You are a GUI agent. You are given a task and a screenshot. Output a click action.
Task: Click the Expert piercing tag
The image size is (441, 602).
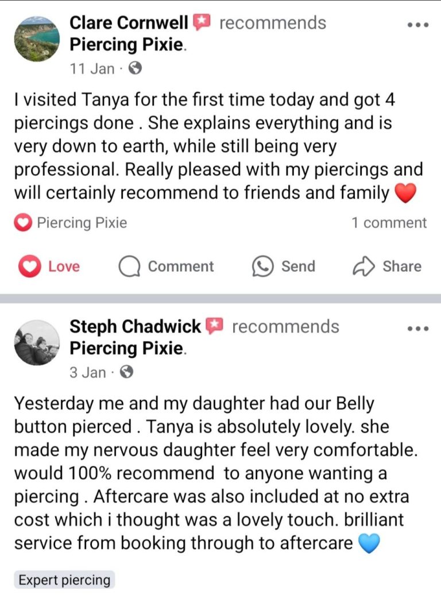[64, 580]
